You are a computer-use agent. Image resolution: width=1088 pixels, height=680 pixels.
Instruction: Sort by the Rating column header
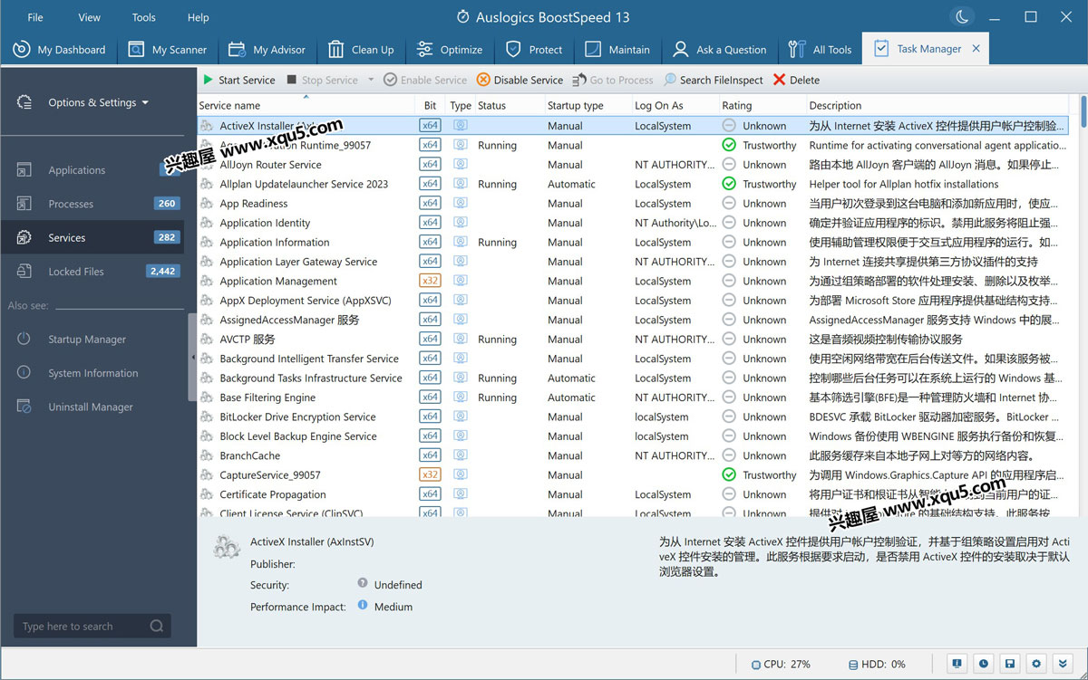(x=762, y=105)
